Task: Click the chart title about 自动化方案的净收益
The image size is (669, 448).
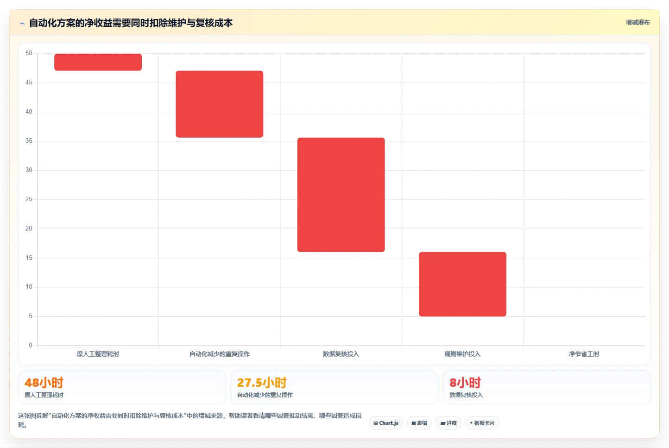Action: [131, 23]
